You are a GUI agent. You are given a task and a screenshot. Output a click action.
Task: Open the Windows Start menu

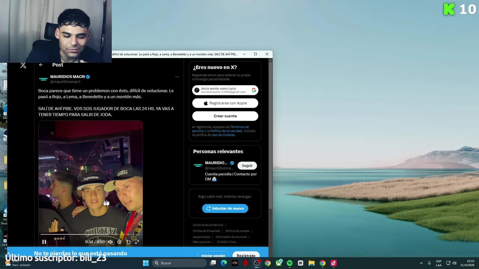[x=146, y=263]
